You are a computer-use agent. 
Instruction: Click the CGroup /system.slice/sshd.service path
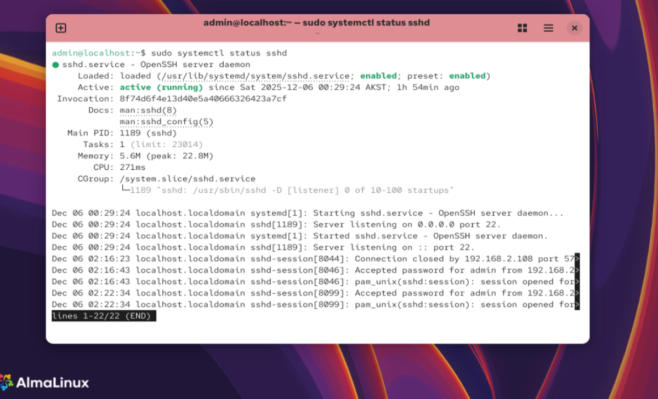(x=188, y=179)
